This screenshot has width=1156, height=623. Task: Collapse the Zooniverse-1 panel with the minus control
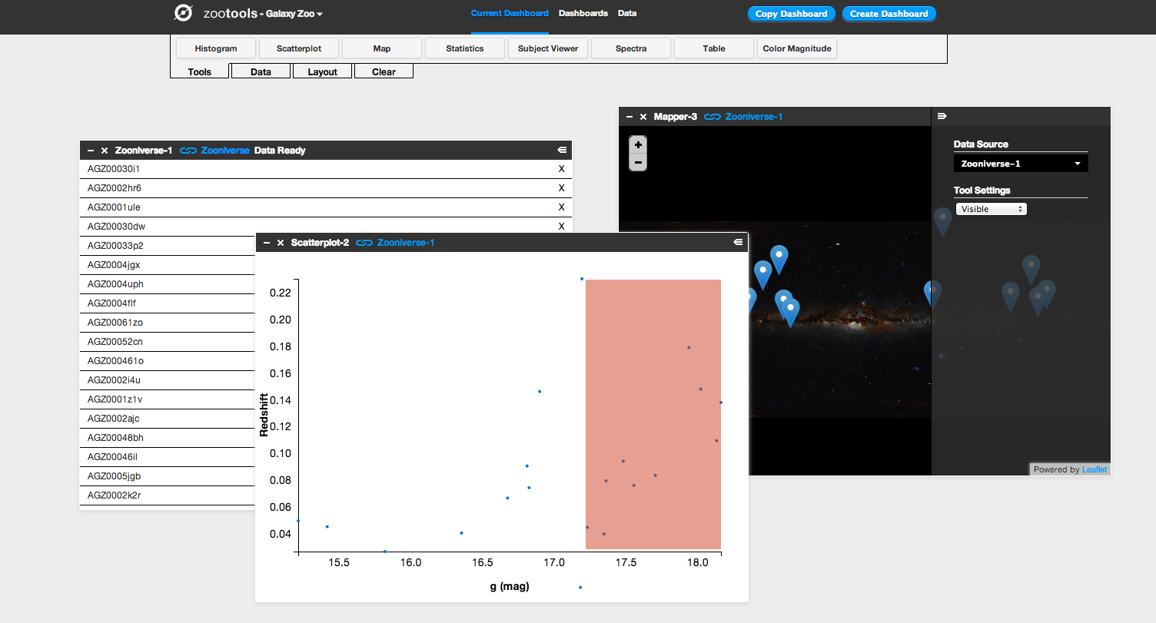92,151
